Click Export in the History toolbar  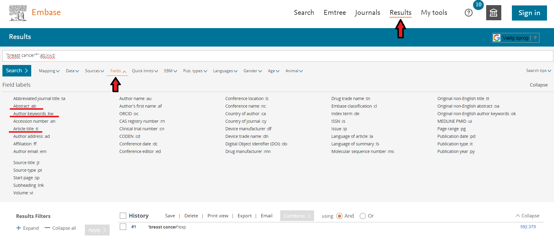(244, 216)
